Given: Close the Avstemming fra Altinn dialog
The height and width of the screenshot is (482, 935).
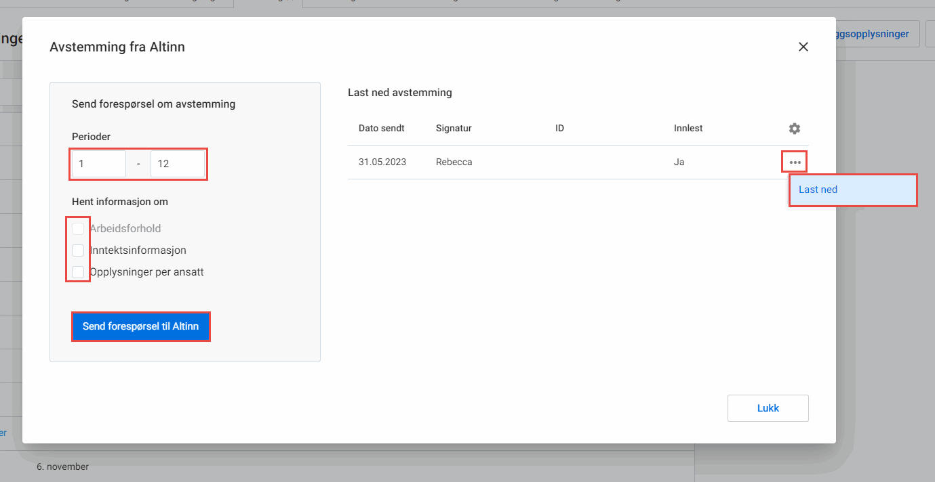Looking at the screenshot, I should 803,47.
